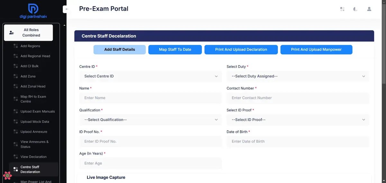Click the icon beside Add Zone
Viewport: 386px width, 183px height.
[x=15, y=76]
